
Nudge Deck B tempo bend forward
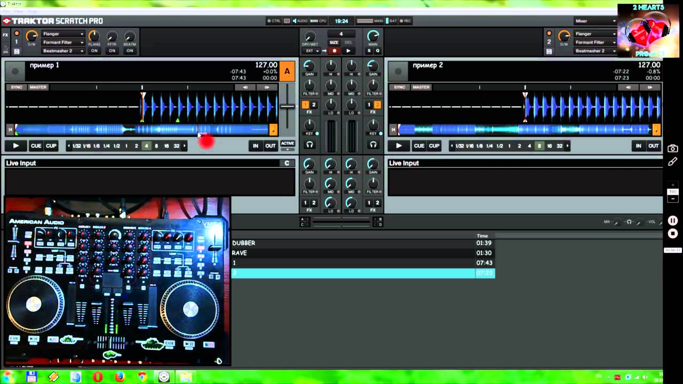[650, 87]
